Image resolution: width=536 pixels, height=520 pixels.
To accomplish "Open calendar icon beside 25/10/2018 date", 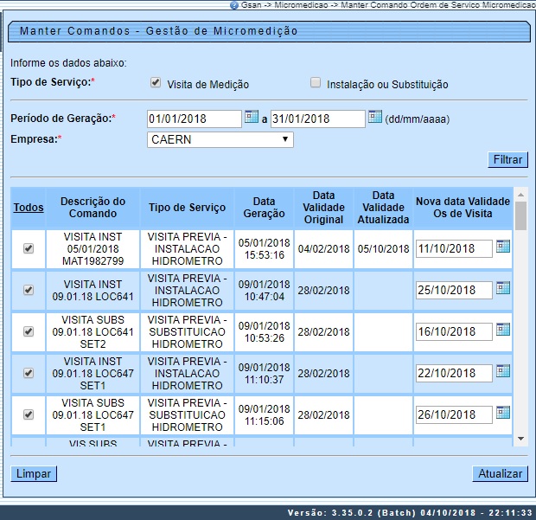I will pyautogui.click(x=502, y=288).
